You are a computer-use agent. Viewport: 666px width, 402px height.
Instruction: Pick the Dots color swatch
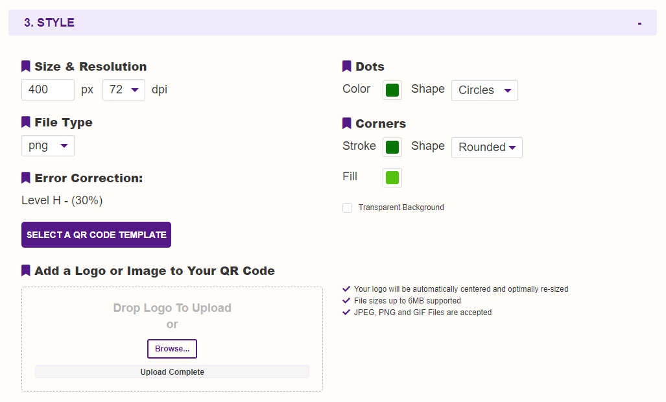tap(392, 90)
